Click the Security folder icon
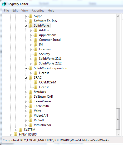The image size is (123, 145). [x=35, y=54]
